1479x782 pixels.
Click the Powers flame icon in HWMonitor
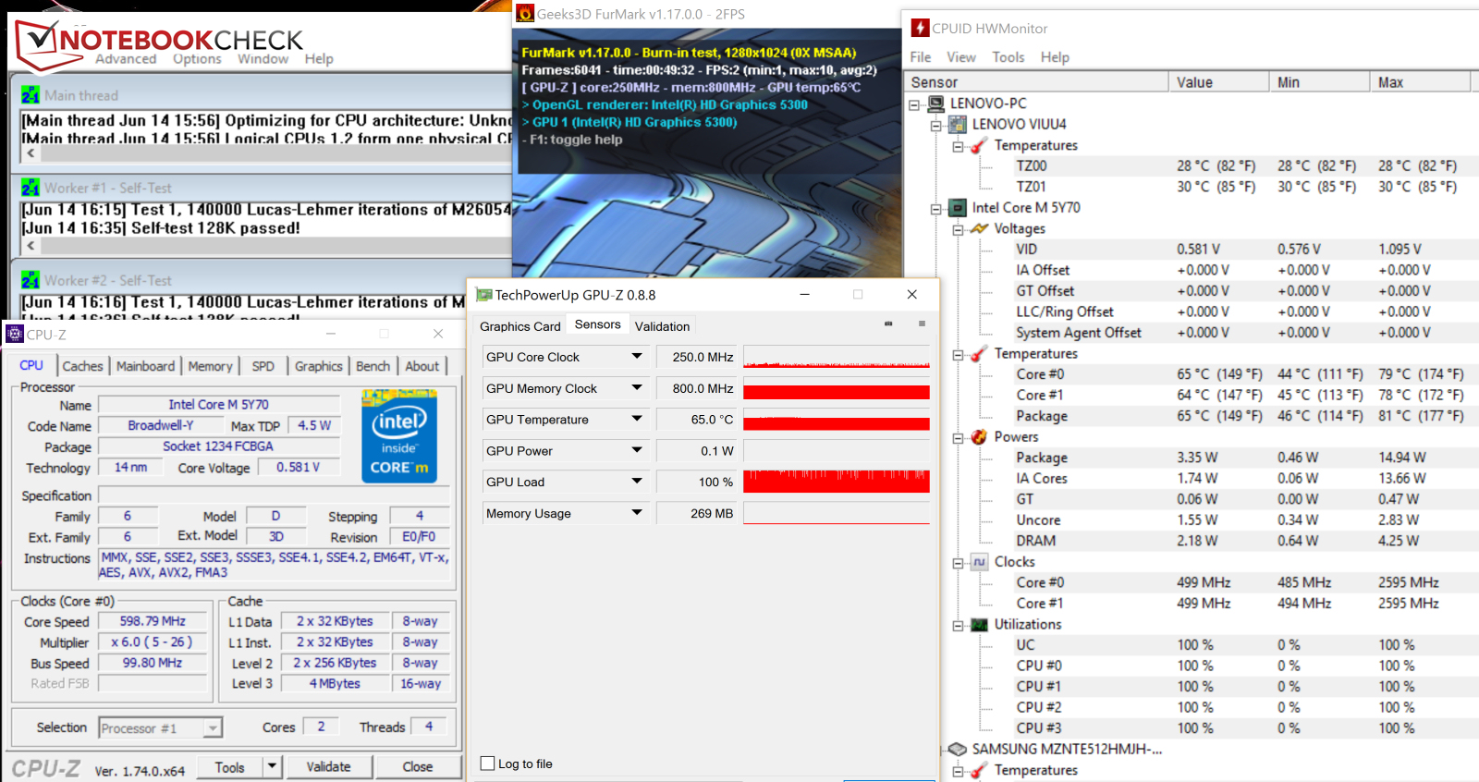(x=979, y=437)
